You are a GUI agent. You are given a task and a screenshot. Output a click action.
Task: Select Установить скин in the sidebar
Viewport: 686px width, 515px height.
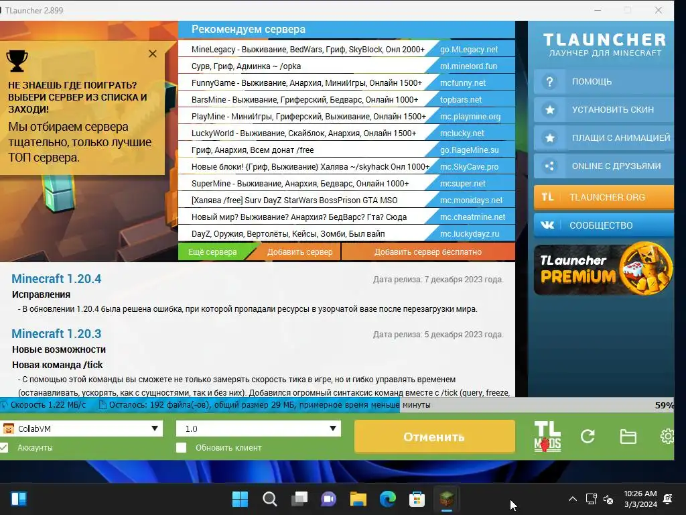tap(604, 110)
